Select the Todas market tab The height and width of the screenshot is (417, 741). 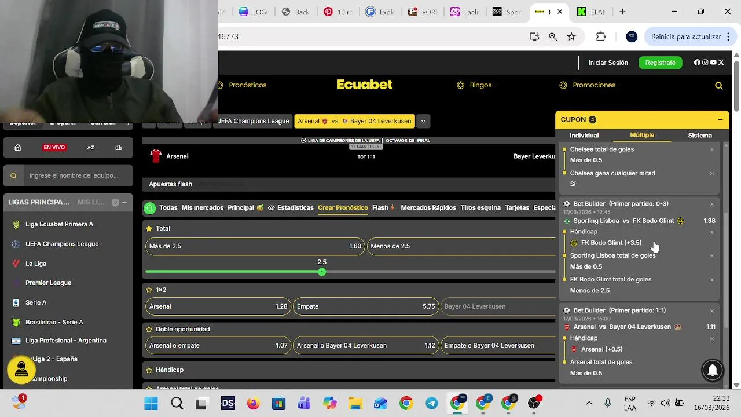[168, 208]
